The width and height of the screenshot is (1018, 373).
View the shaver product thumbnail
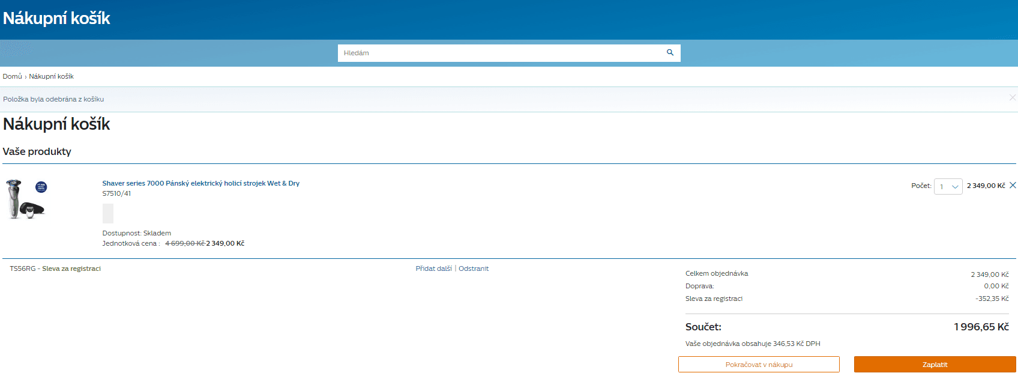point(26,199)
